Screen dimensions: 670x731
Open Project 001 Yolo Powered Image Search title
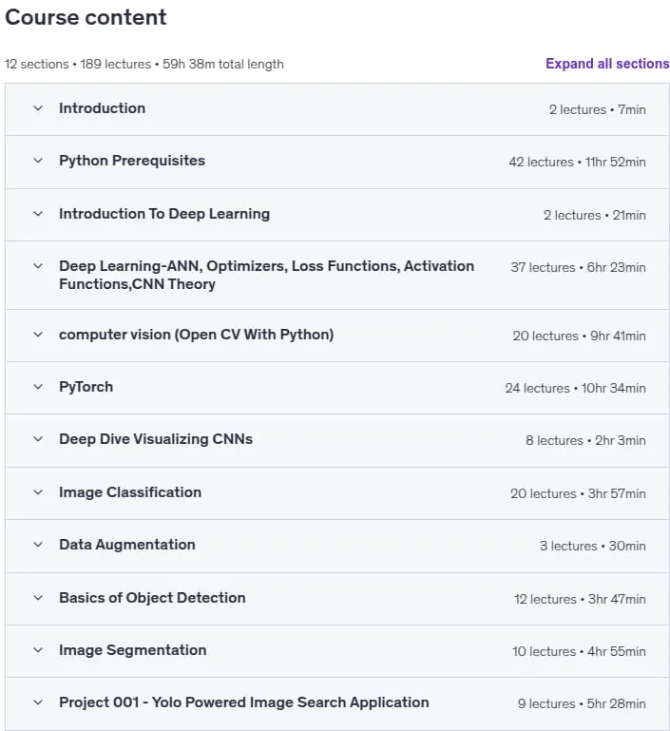pyautogui.click(x=243, y=702)
